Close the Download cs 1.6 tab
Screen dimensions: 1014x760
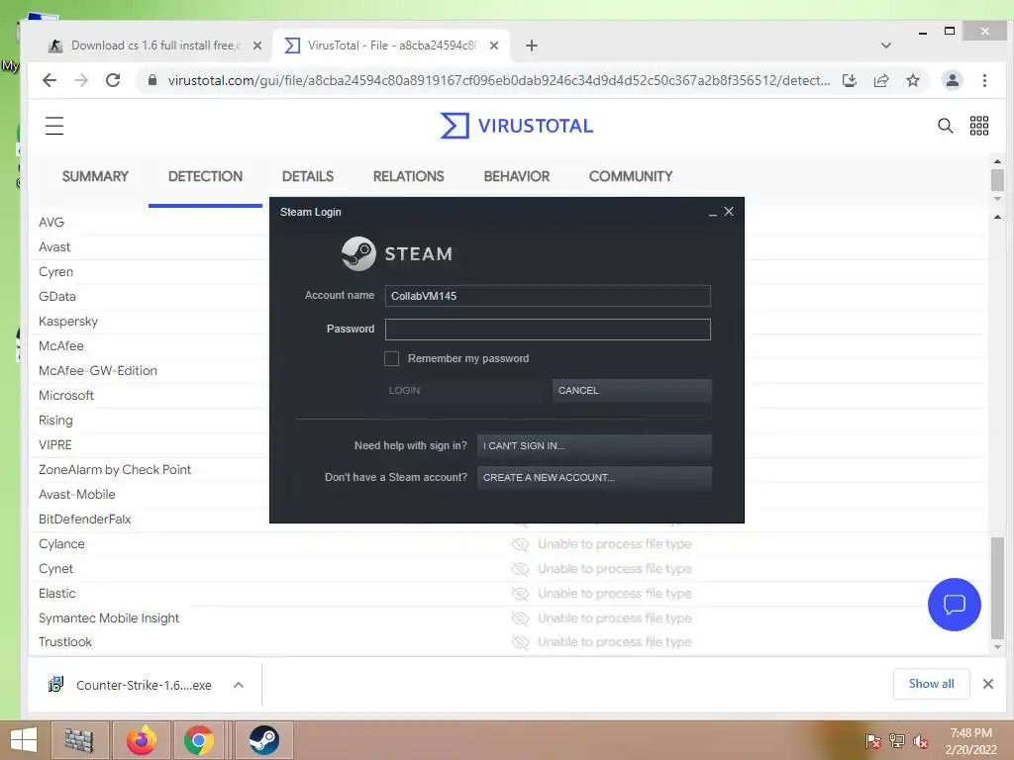coord(257,46)
